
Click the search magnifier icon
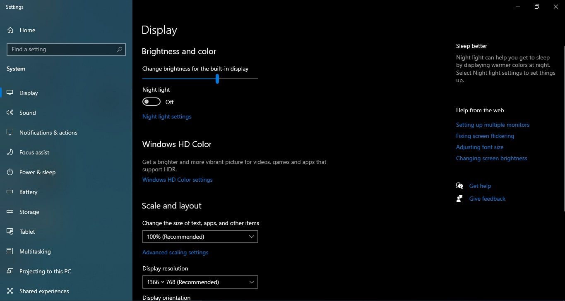click(120, 49)
